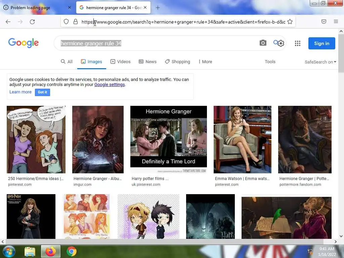The image size is (344, 258).
Task: Switch to News results
Action: coord(148,62)
